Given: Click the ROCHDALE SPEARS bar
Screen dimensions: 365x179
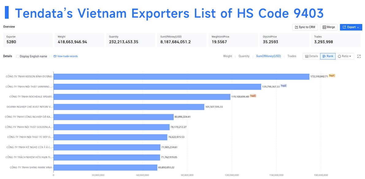Looking at the screenshot, I should point(142,97).
